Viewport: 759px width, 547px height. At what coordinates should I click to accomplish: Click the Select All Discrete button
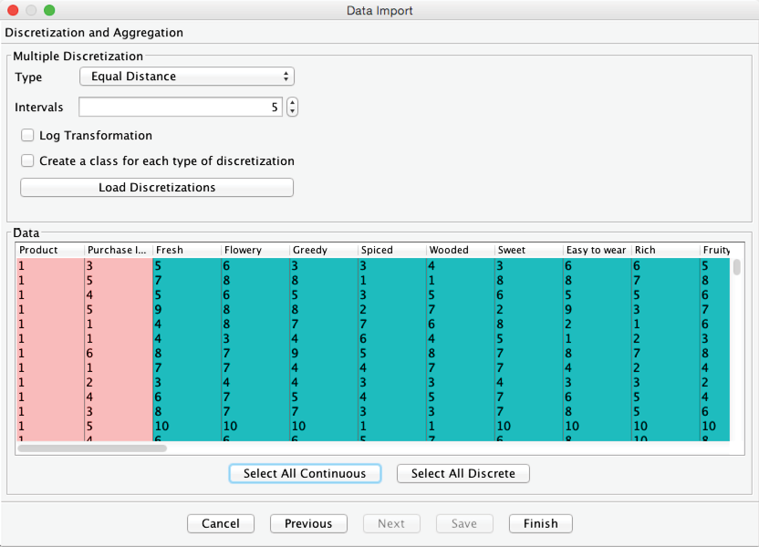463,474
